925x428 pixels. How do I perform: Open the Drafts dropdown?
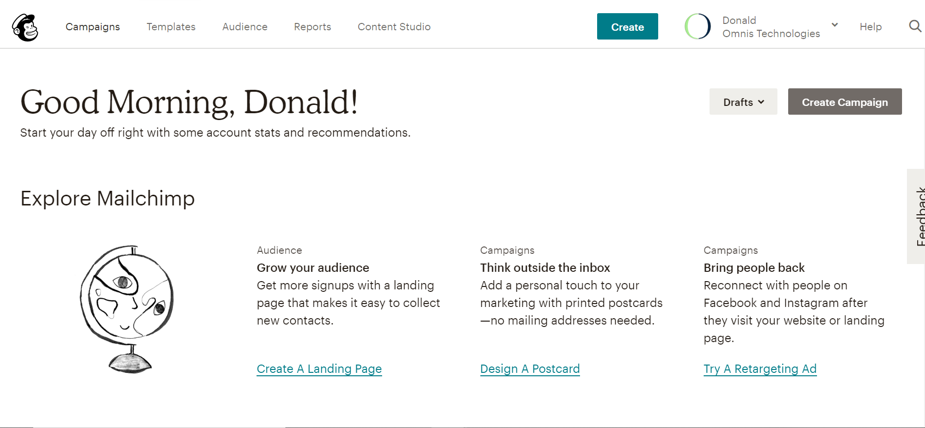click(x=743, y=102)
